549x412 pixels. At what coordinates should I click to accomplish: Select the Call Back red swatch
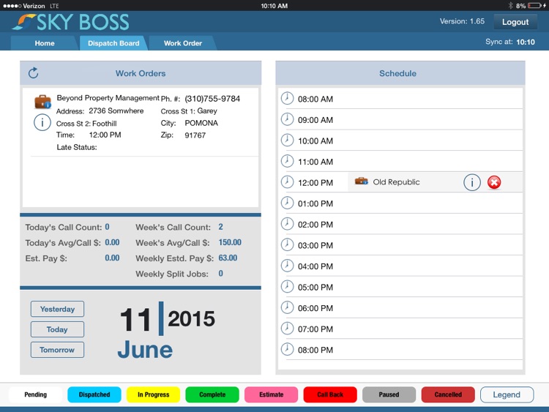(x=330, y=394)
